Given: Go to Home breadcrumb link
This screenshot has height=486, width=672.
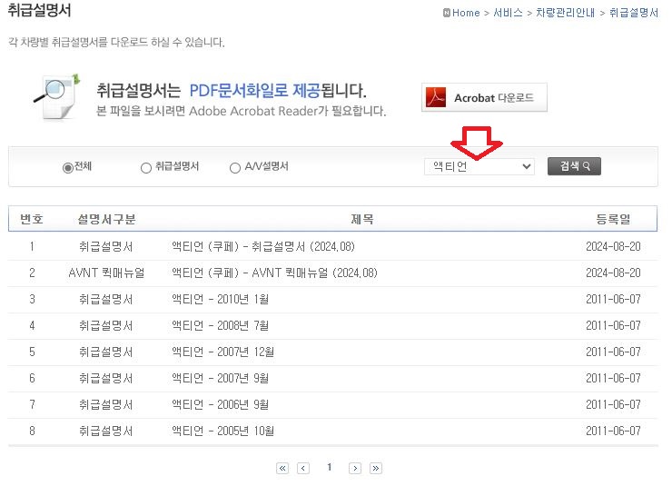Looking at the screenshot, I should point(466,13).
